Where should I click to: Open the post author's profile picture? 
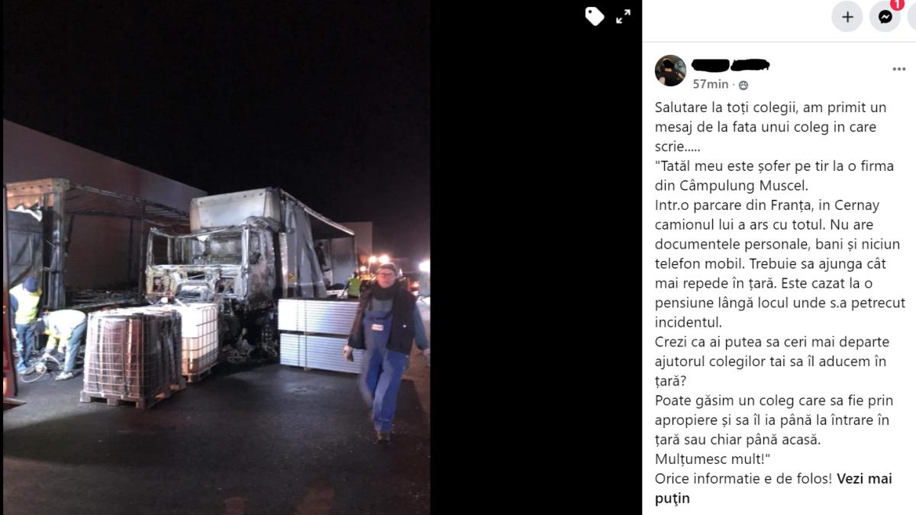pyautogui.click(x=670, y=70)
